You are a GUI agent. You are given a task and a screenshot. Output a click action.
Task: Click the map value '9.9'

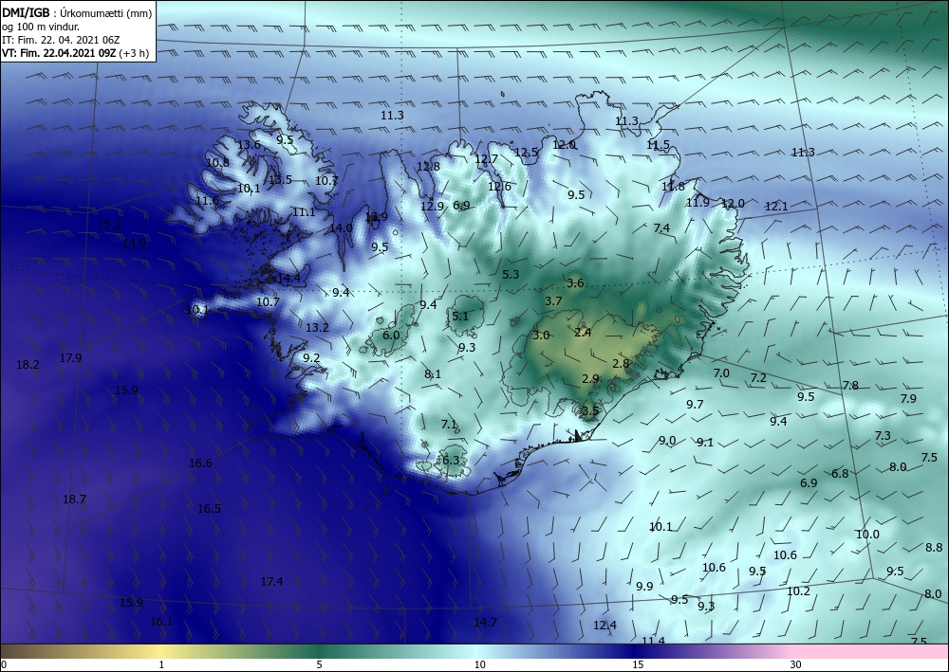click(644, 586)
